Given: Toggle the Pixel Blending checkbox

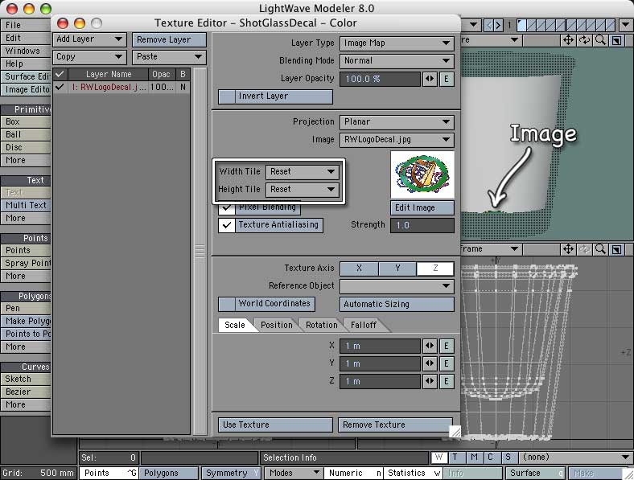Looking at the screenshot, I should tap(227, 208).
